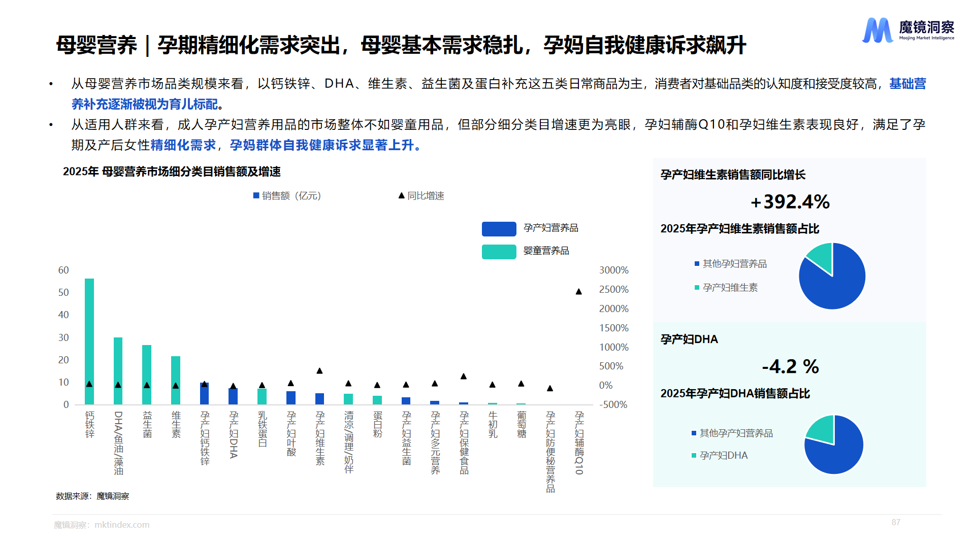
Task: Click the 数据来源：魔镜洞察 source note
Action: point(92,496)
